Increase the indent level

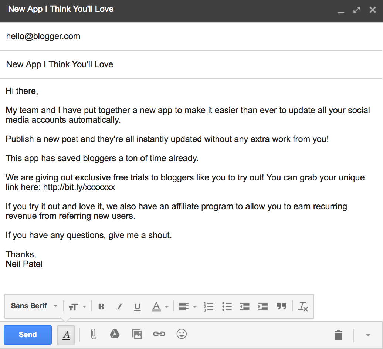263,306
